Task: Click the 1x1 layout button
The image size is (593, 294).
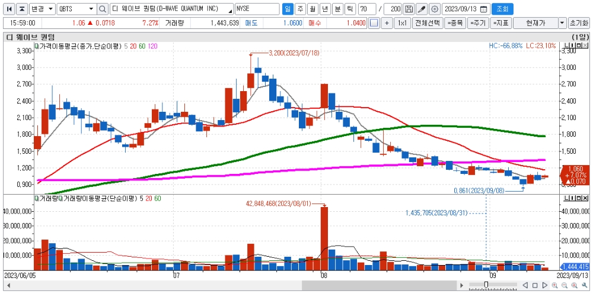Action: coord(402,23)
